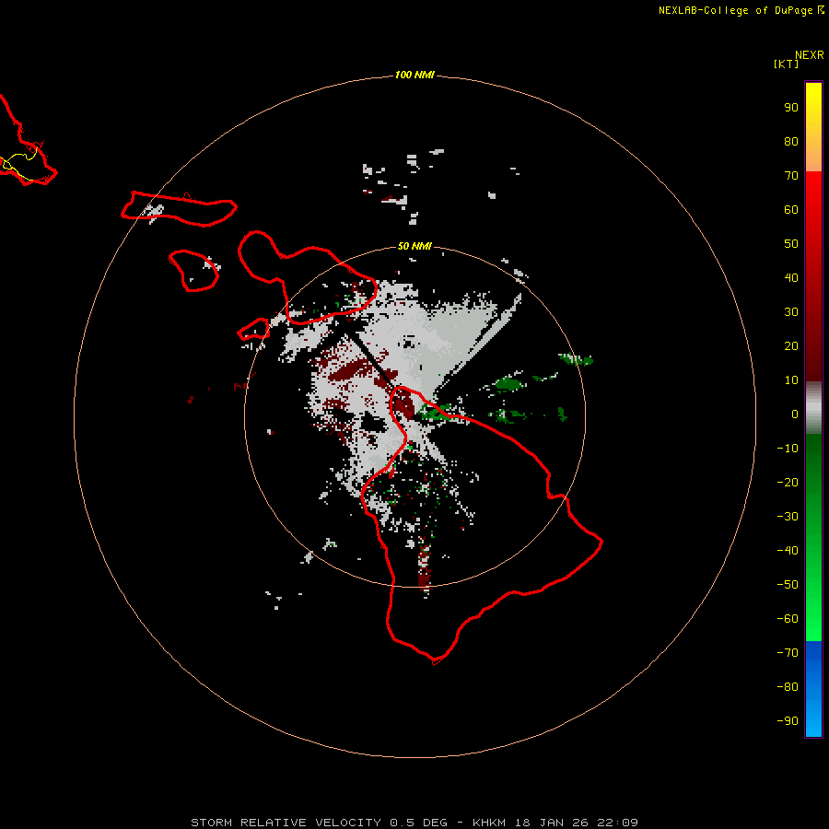
Task: Click the 20 value on the velocity scale
Action: (x=791, y=345)
